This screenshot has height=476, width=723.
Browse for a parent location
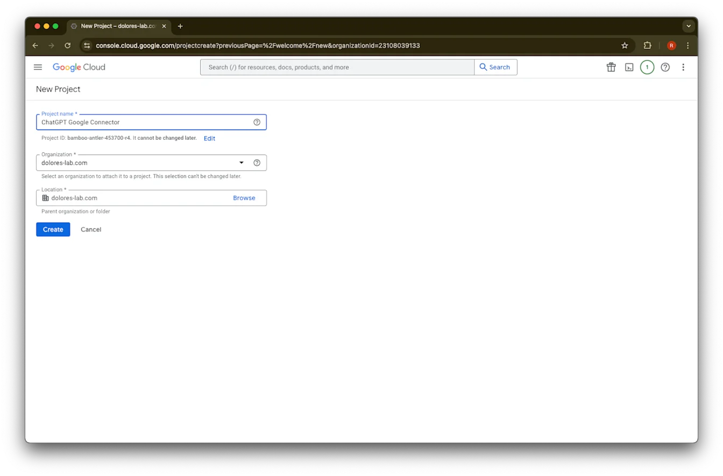244,198
